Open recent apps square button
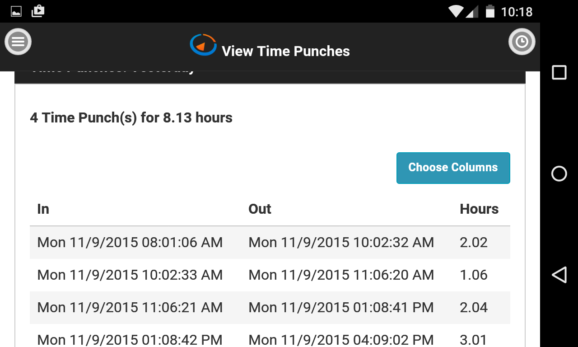Image resolution: width=578 pixels, height=347 pixels. click(559, 72)
